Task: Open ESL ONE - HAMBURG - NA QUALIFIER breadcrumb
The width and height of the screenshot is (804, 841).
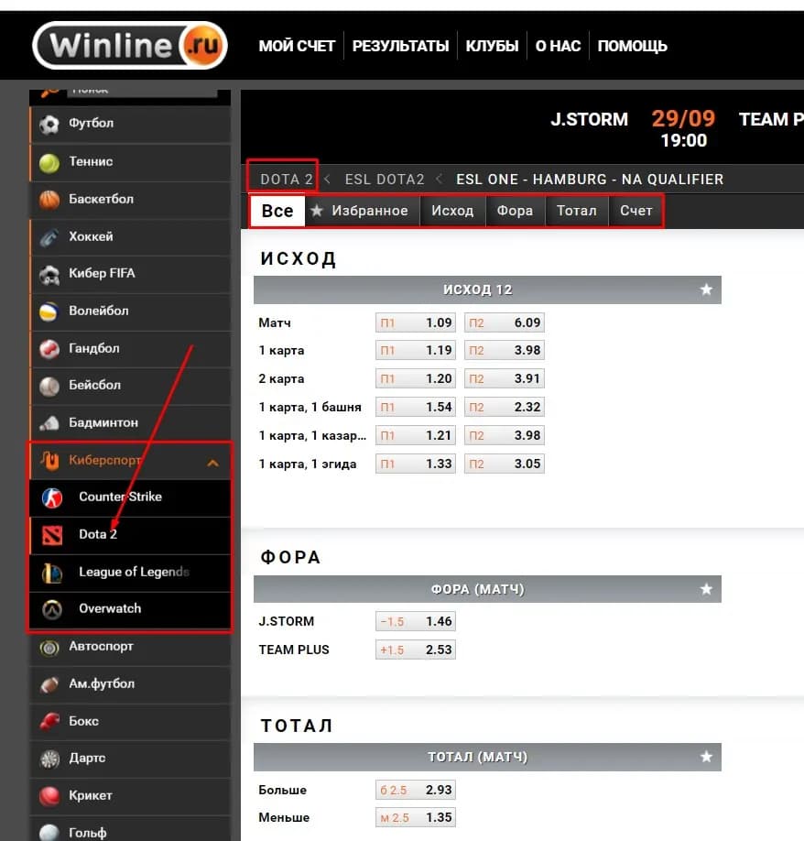Action: click(590, 180)
